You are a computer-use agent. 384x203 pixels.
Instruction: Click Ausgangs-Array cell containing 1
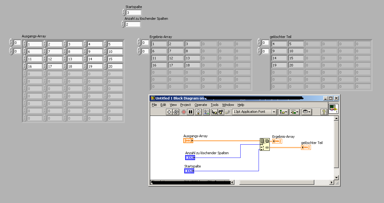pos(34,44)
